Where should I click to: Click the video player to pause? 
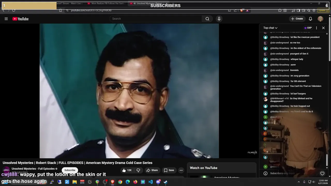(x=129, y=91)
